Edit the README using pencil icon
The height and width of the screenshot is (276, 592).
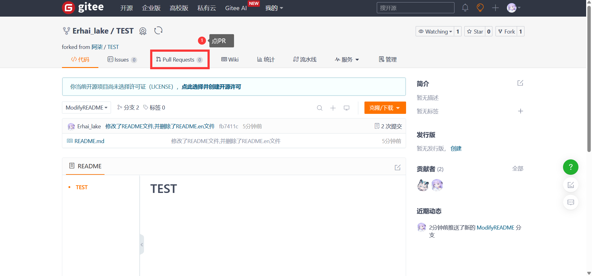click(x=397, y=167)
